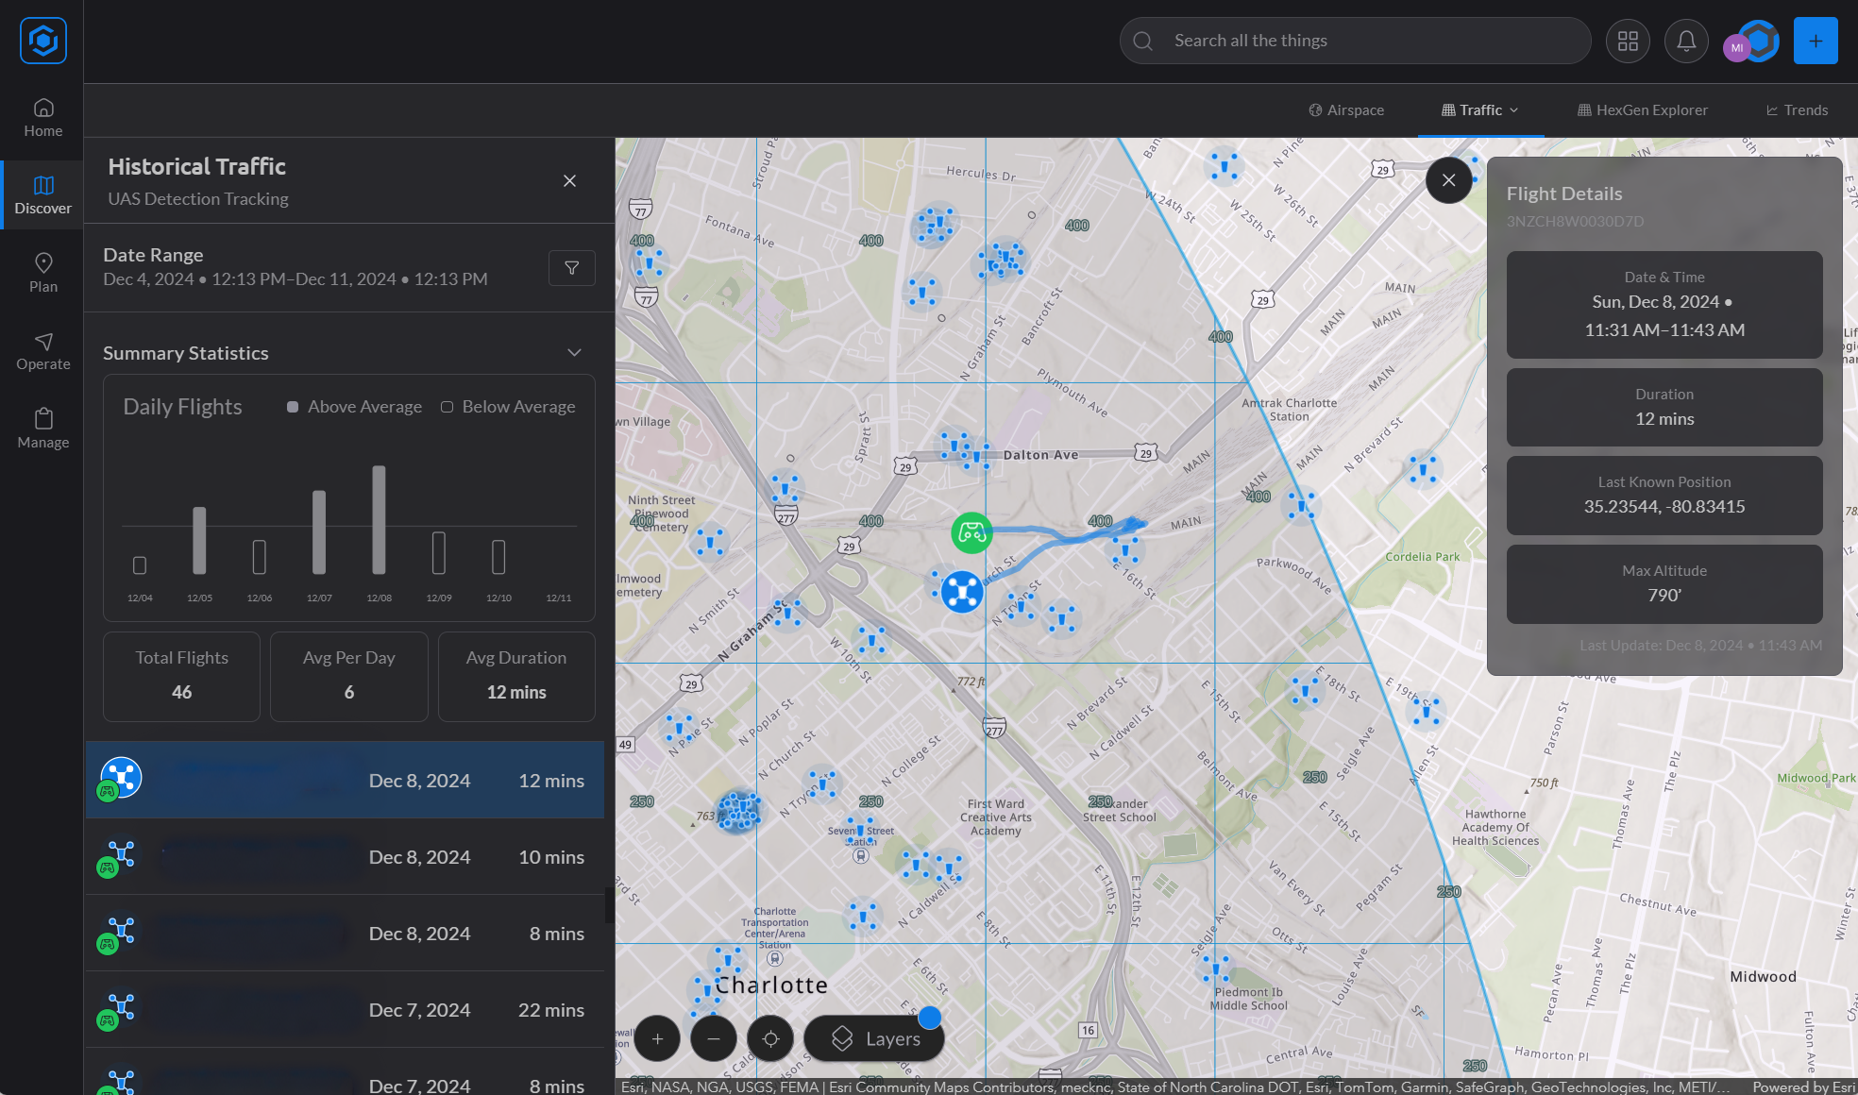Select the Dec 7 22 mins flight
1858x1095 pixels.
click(346, 1010)
